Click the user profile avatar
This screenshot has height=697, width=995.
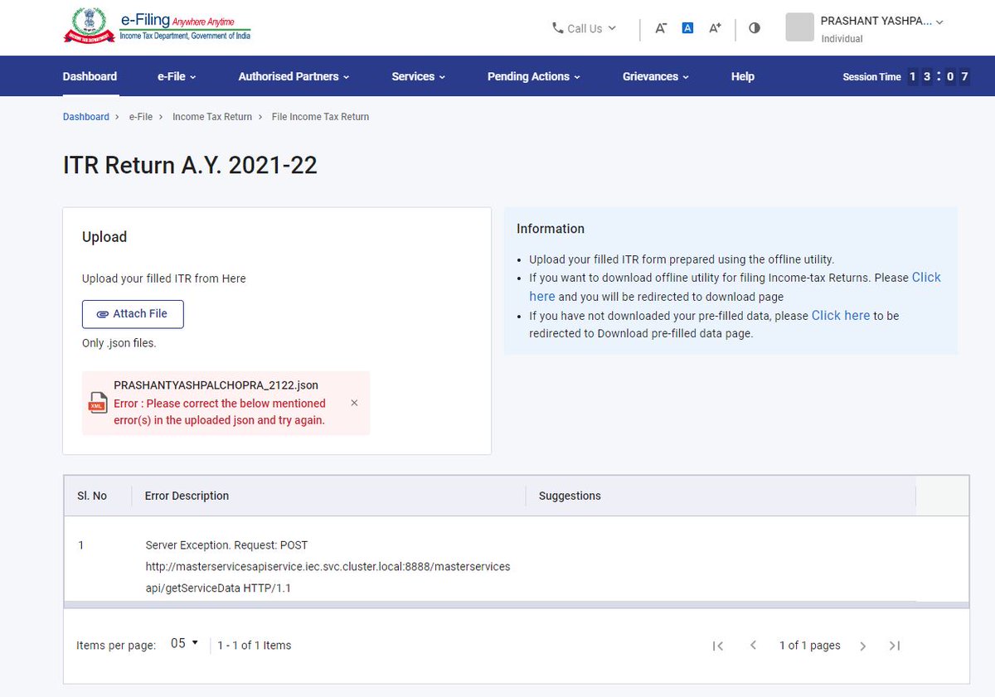pyautogui.click(x=799, y=27)
